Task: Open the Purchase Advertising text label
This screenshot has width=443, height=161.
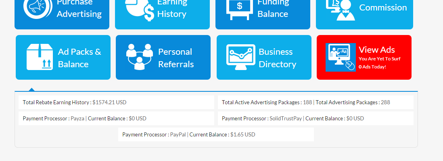Action: coord(79,8)
